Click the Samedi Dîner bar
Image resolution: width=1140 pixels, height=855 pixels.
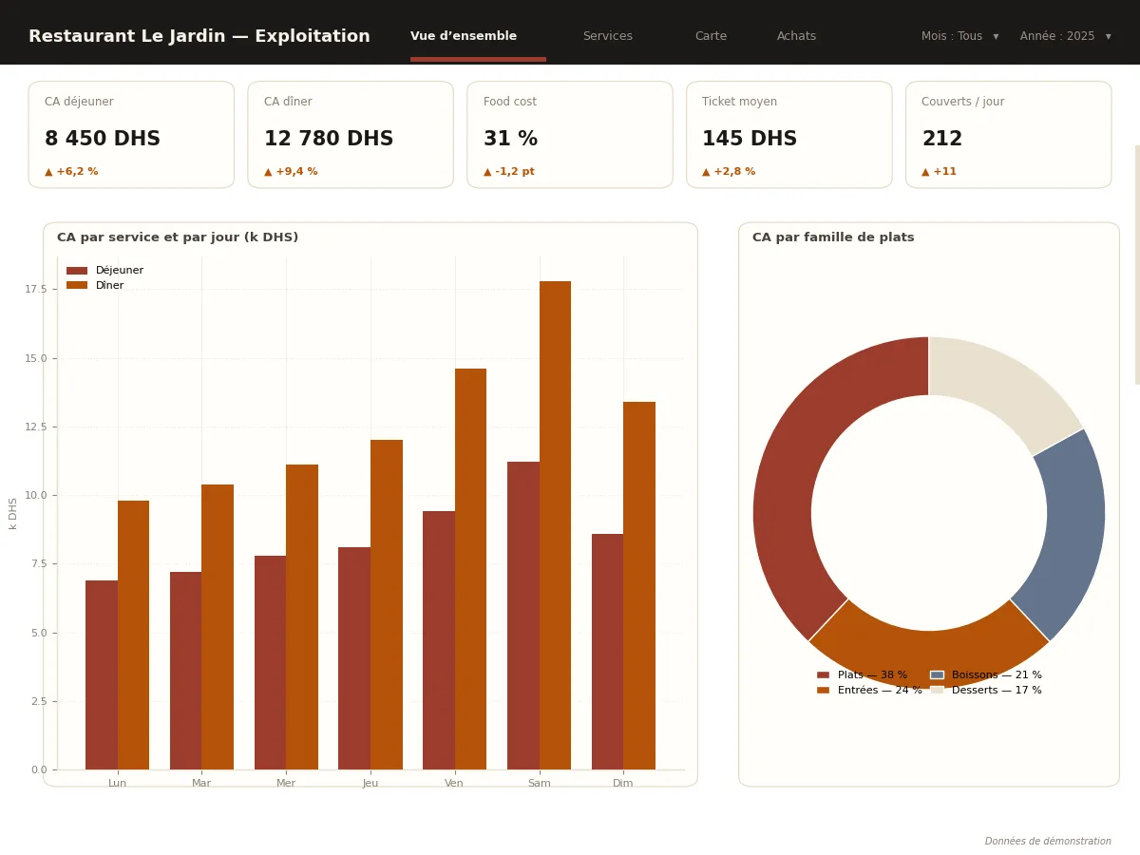coord(555,525)
